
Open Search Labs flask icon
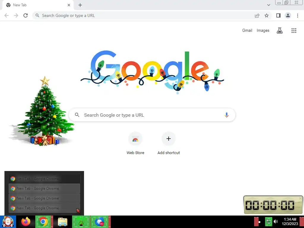point(280,31)
